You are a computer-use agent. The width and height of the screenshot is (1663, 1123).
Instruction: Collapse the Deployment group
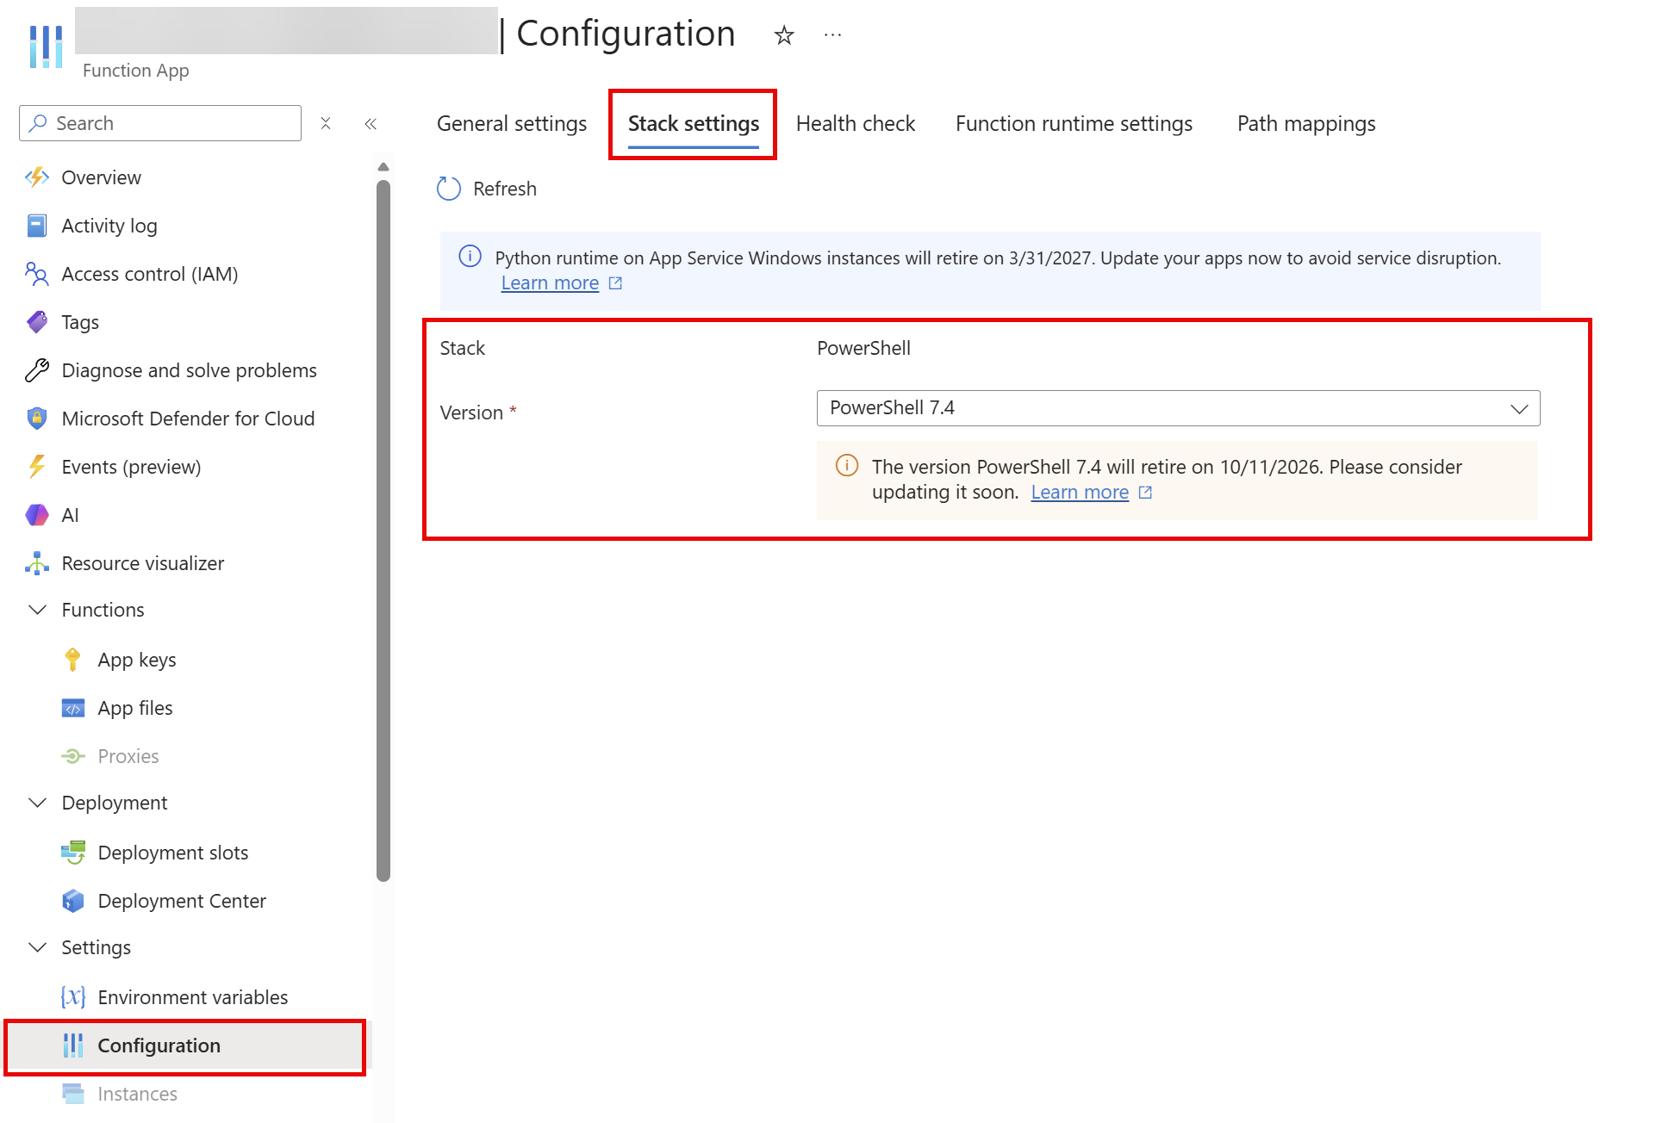coord(38,803)
